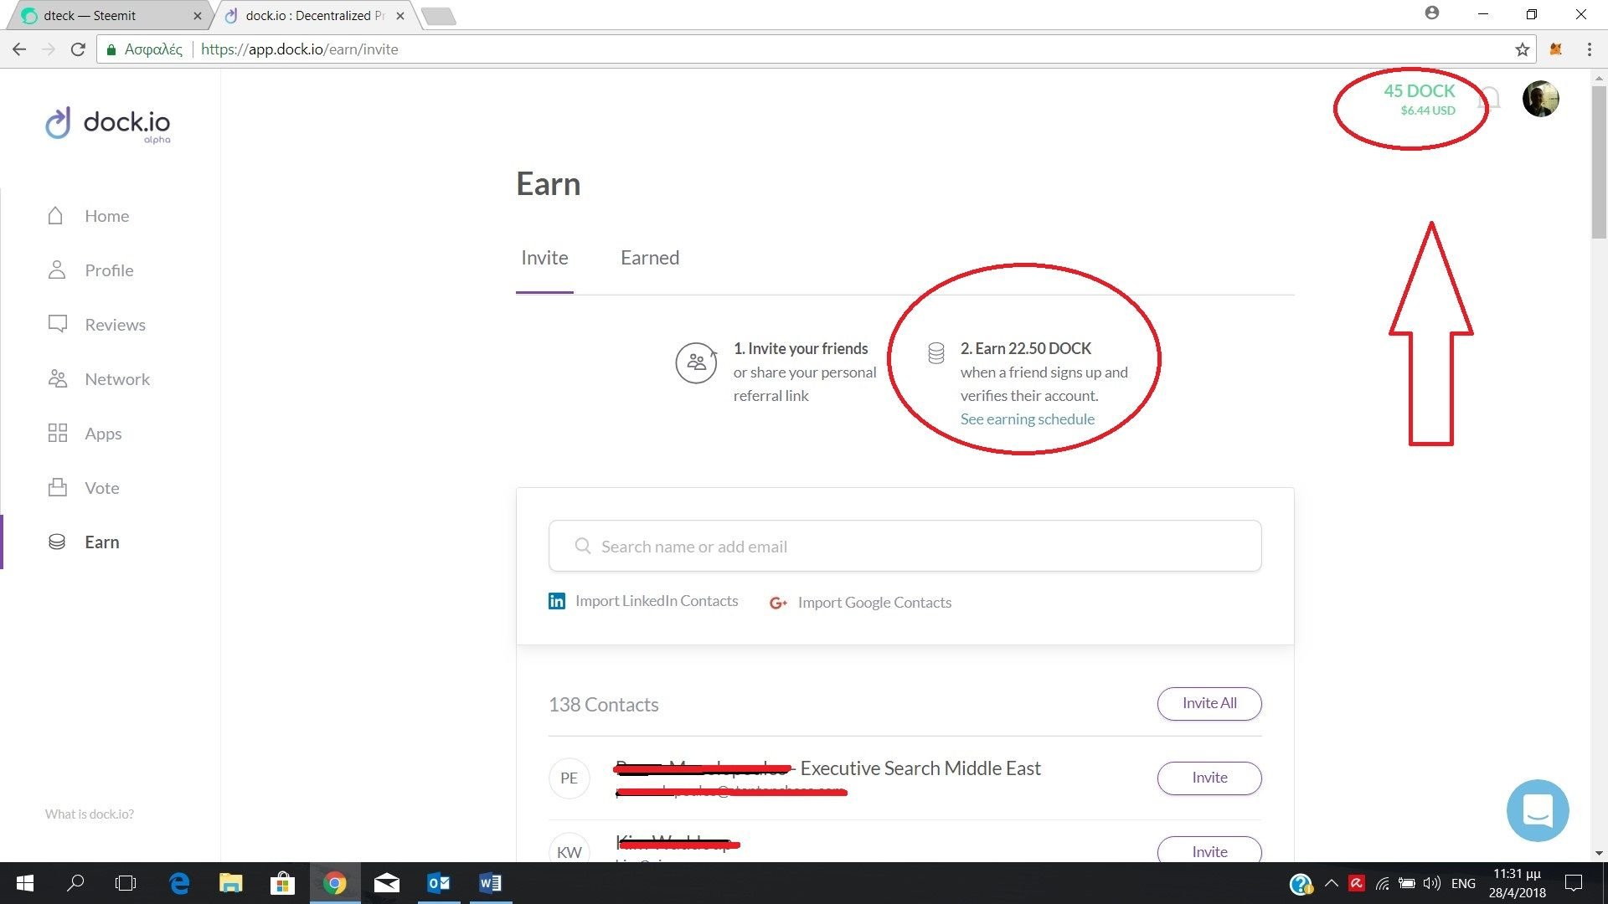This screenshot has width=1608, height=904.
Task: Open the MetaMask fox extension
Action: 1556,49
